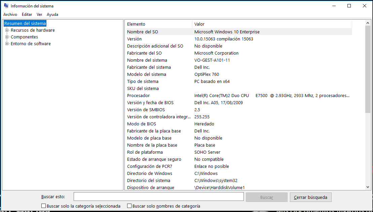373x212 pixels.
Task: Select Componentes label in tree
Action: [24, 37]
